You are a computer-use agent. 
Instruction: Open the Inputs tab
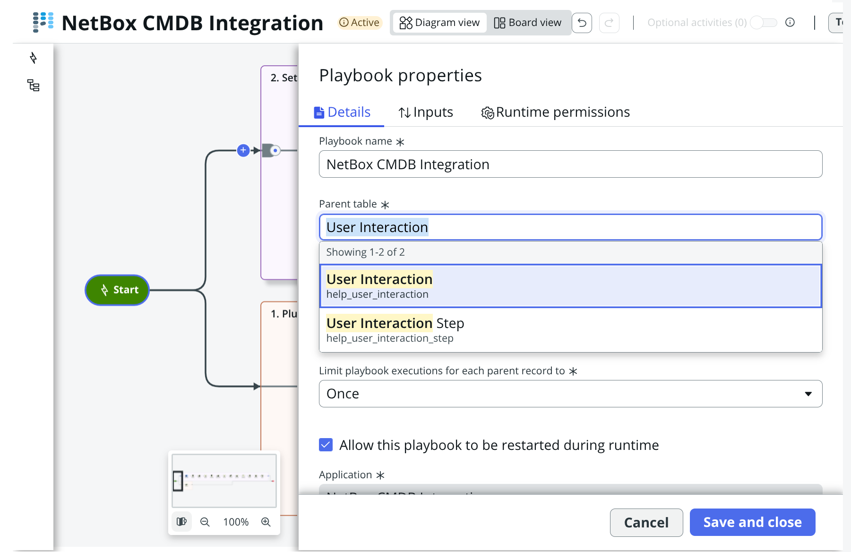point(426,112)
